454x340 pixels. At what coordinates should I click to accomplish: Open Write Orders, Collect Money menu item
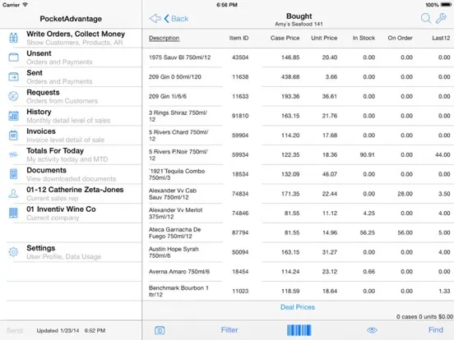point(71,38)
